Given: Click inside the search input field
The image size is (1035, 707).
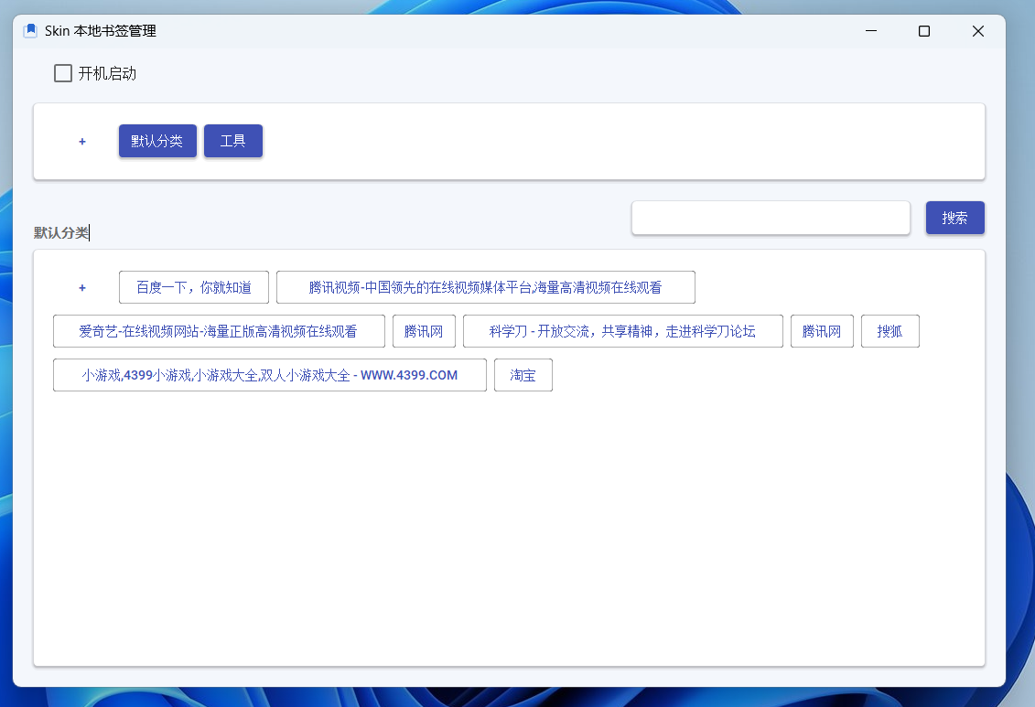Looking at the screenshot, I should [771, 218].
